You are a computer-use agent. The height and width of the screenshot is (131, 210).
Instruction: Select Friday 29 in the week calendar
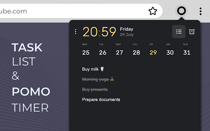(x=153, y=50)
